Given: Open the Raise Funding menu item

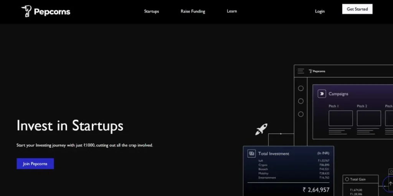Looking at the screenshot, I should coord(193,11).
